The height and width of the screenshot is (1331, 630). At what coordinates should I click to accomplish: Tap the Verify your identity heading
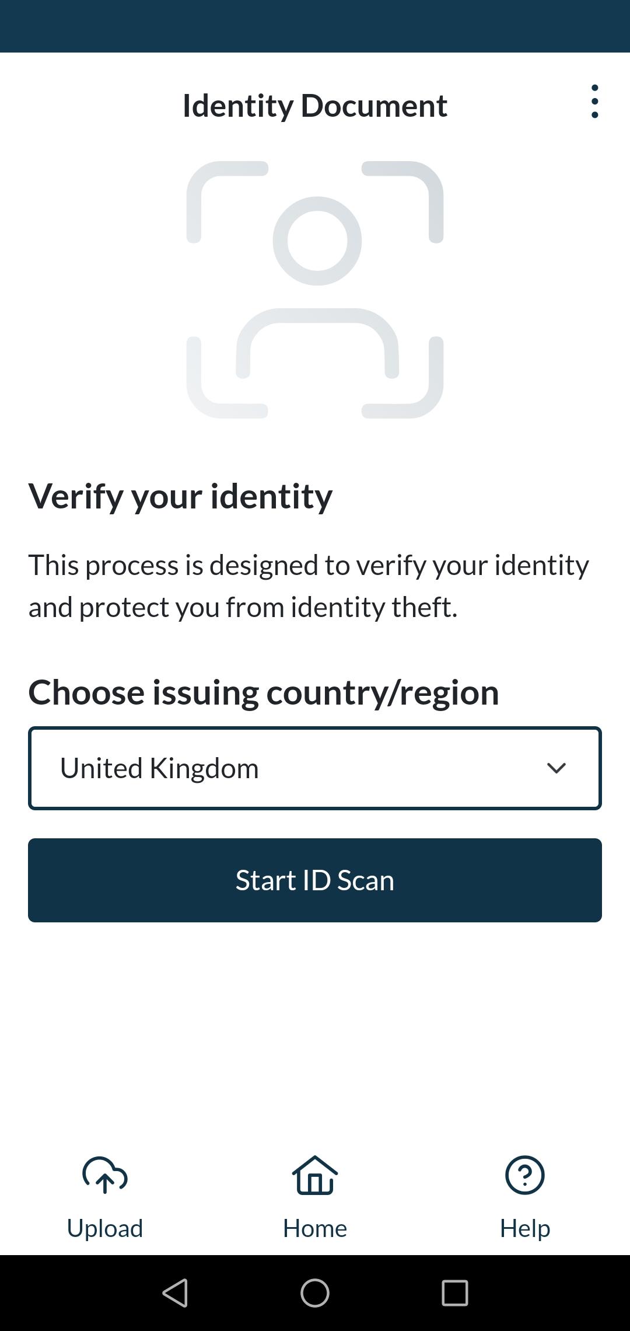181,496
